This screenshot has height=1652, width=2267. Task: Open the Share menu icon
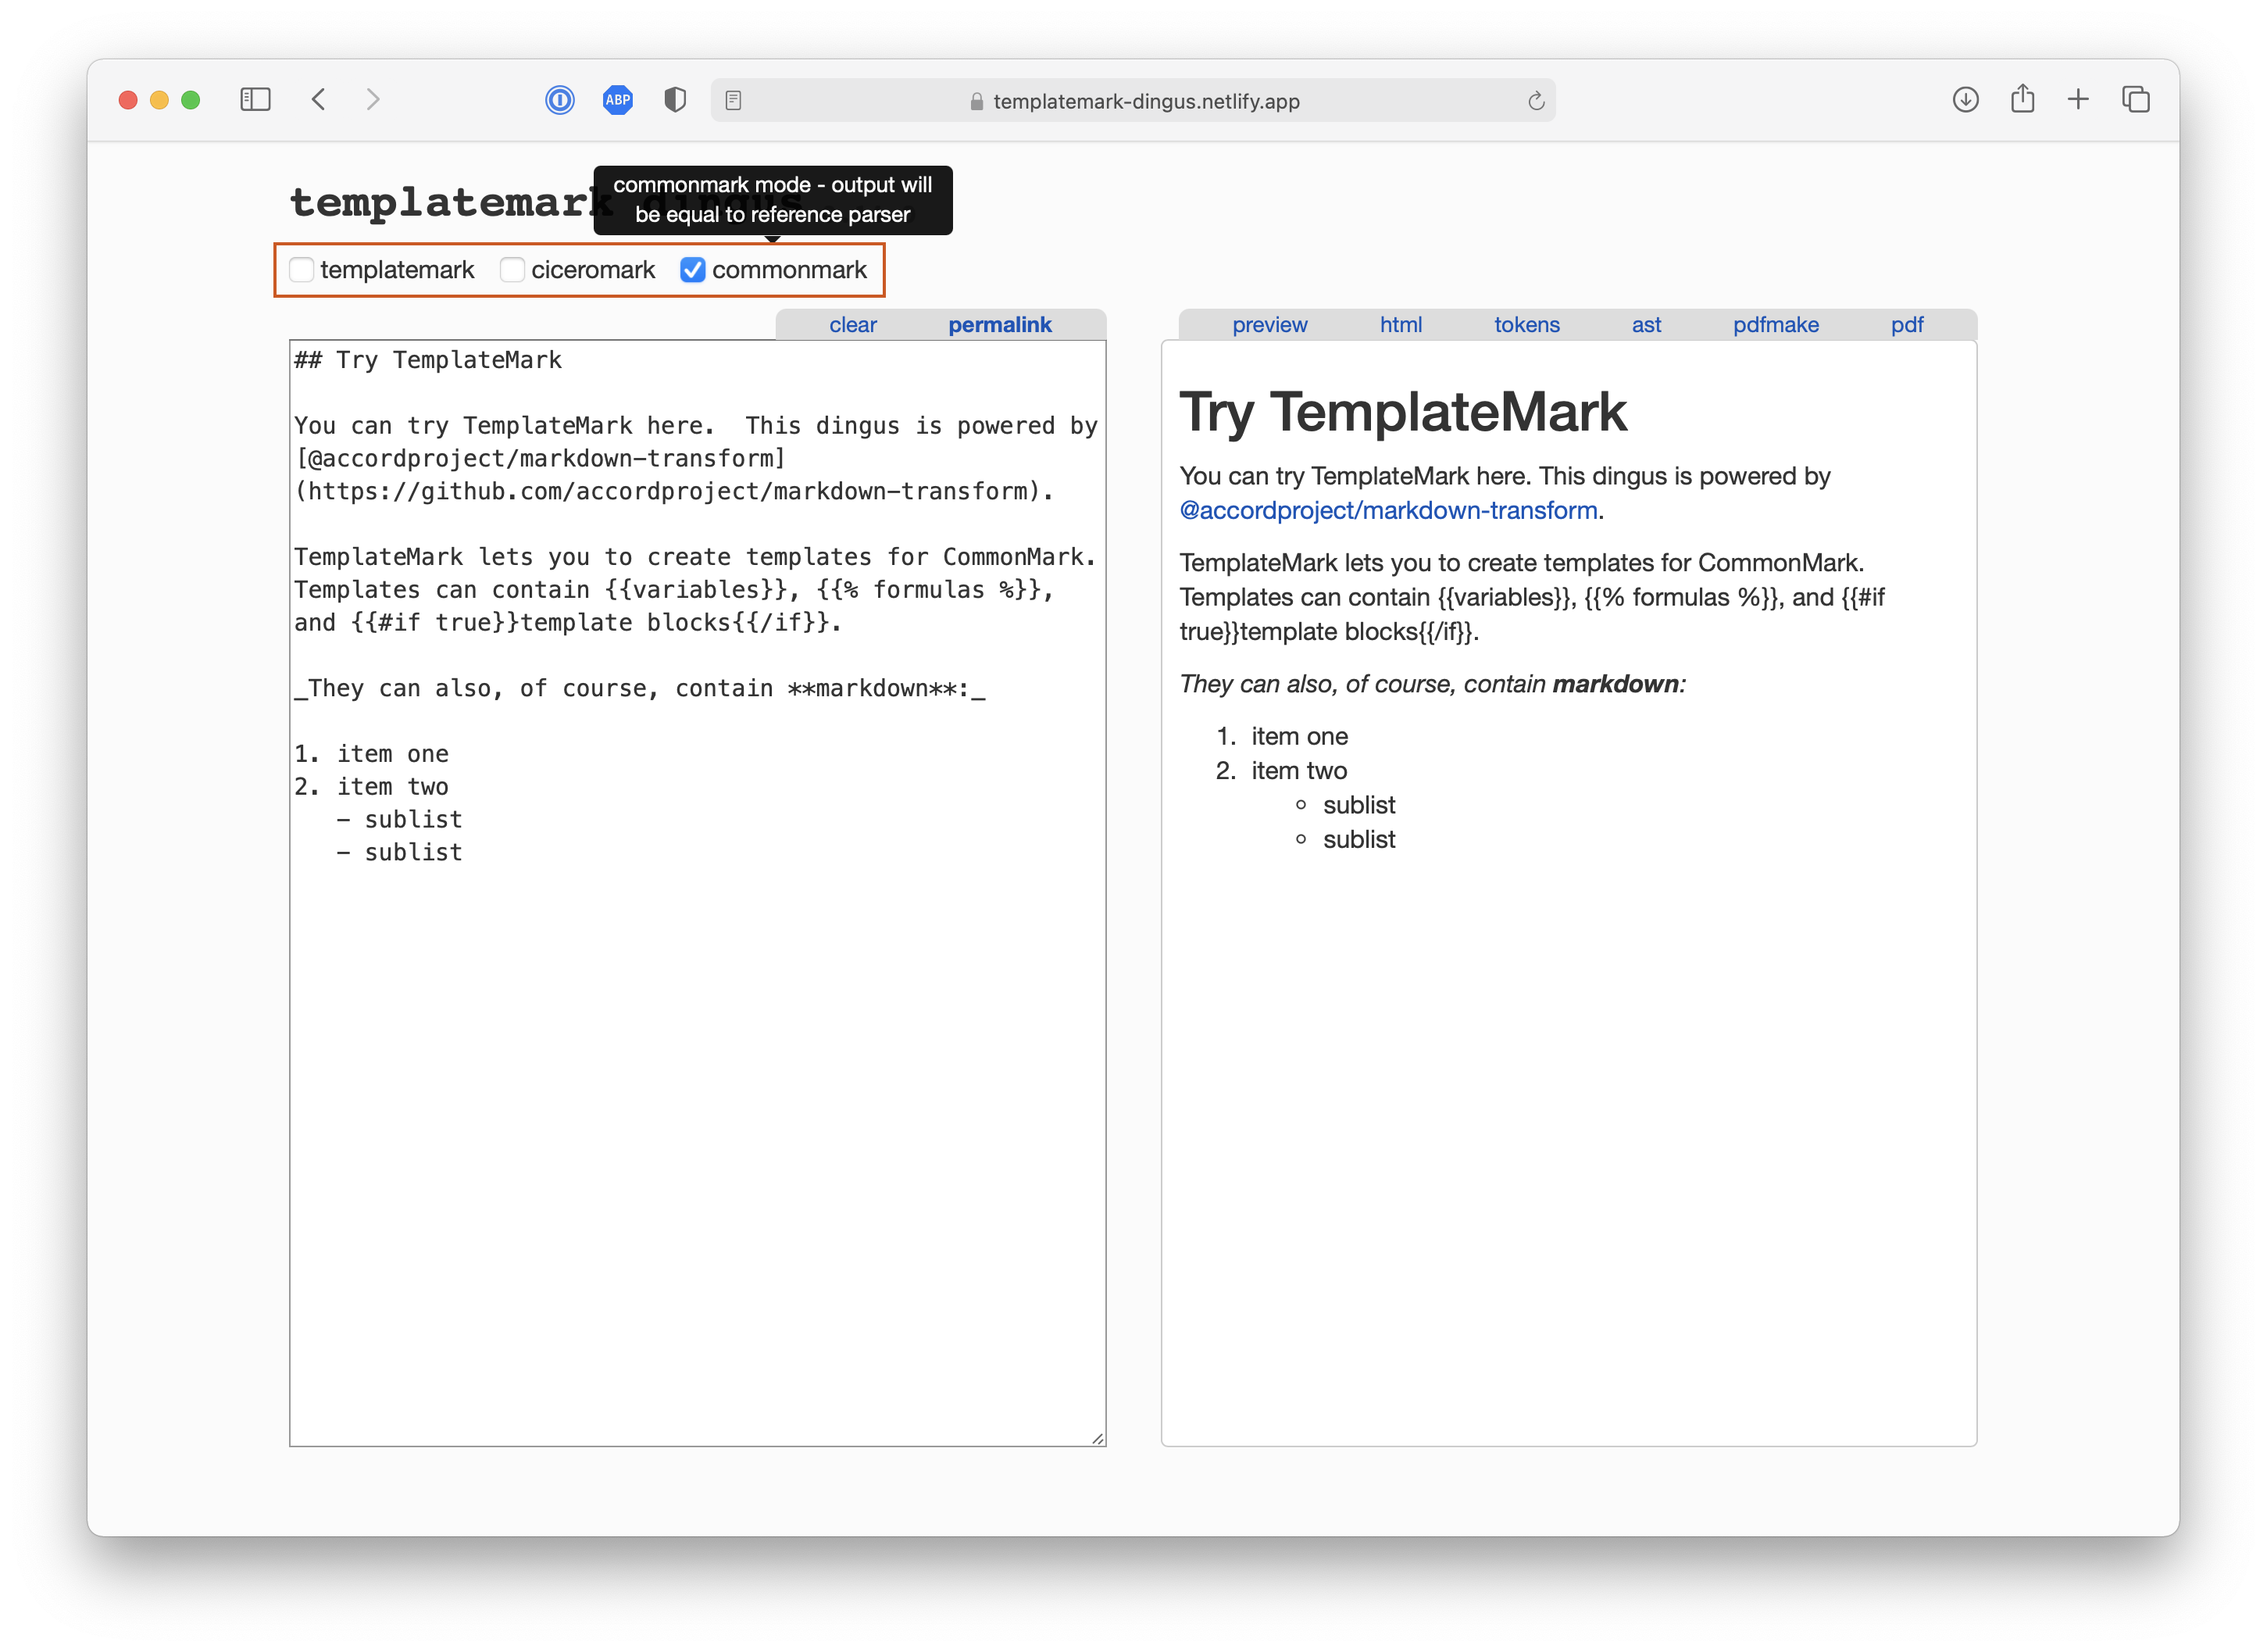(x=2022, y=99)
